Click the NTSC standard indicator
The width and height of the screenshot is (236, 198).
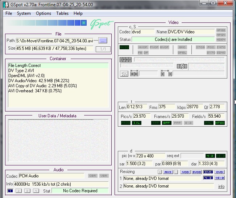220,123
